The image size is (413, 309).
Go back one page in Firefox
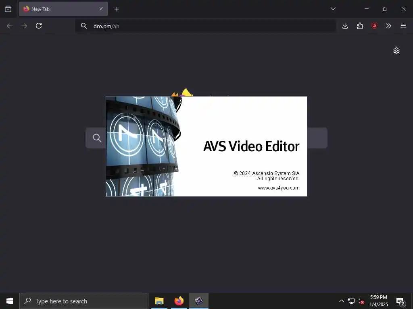[10, 26]
